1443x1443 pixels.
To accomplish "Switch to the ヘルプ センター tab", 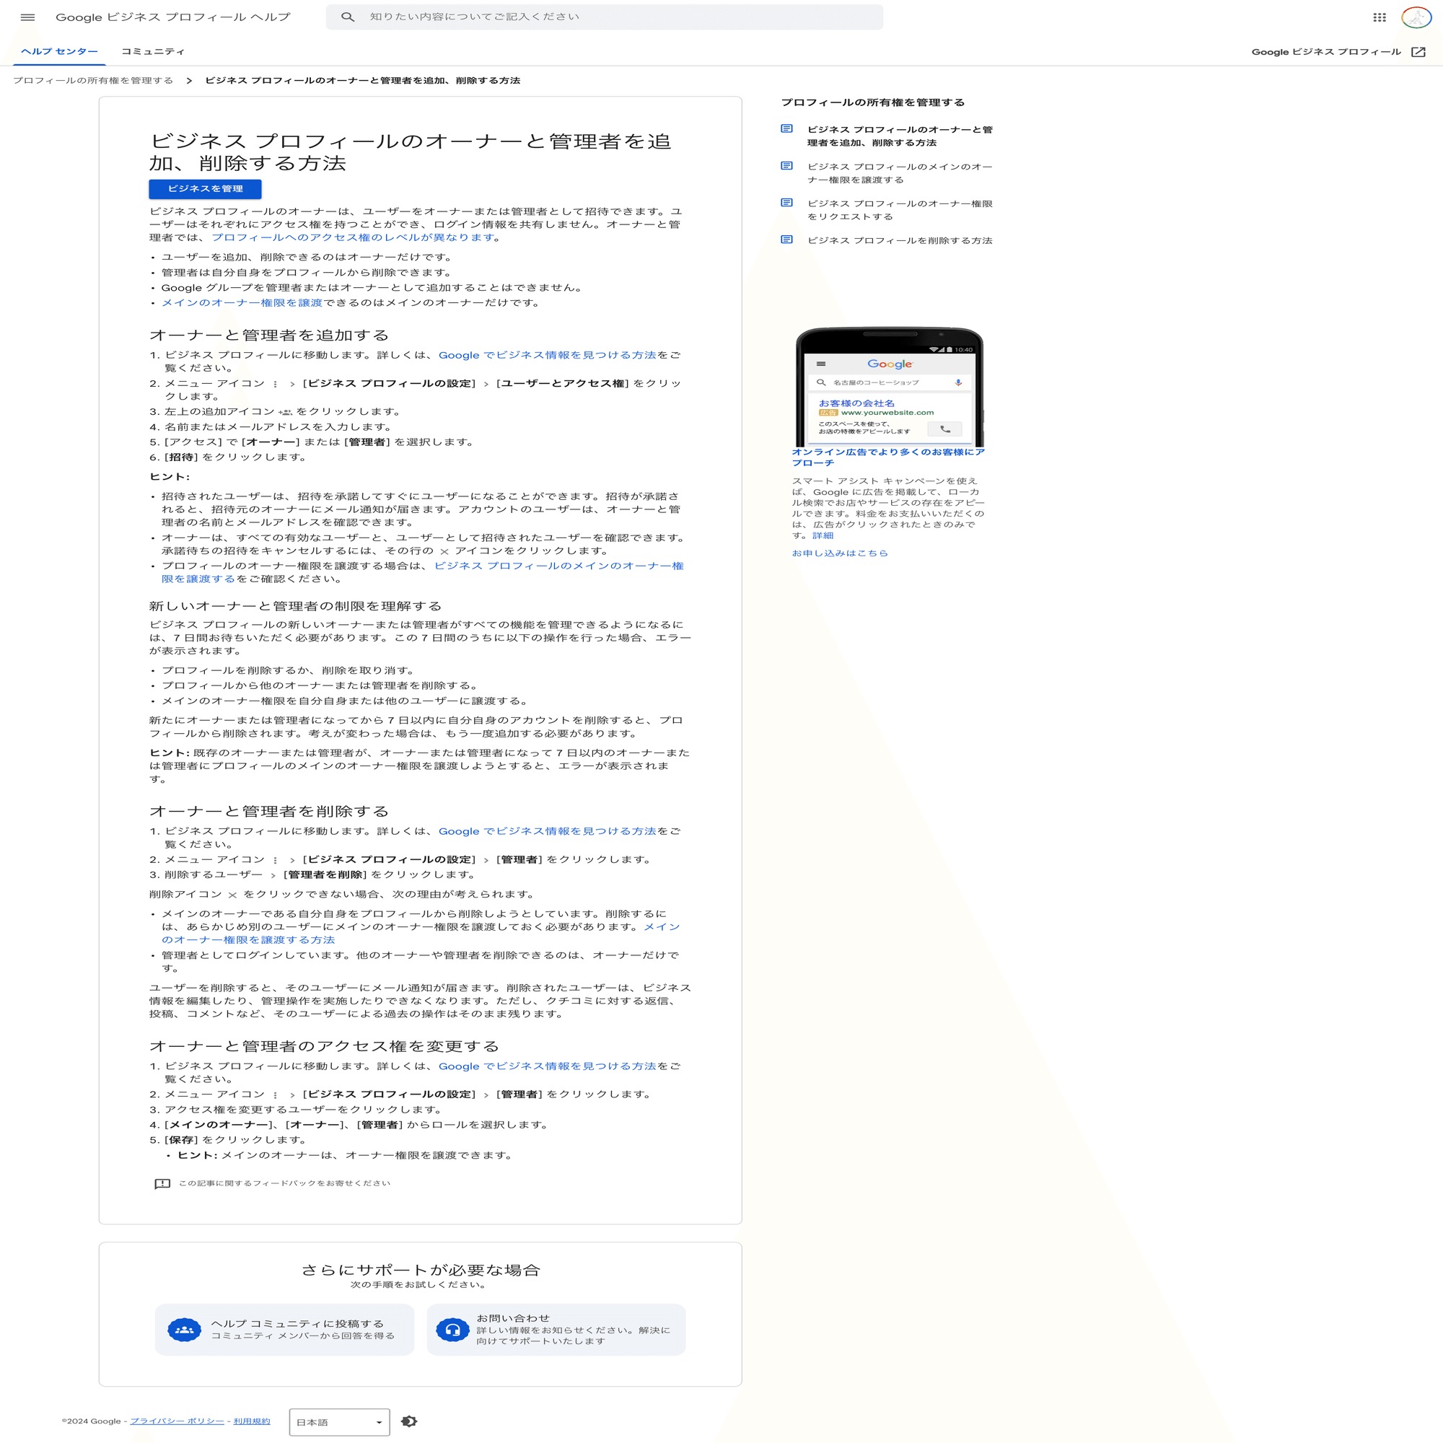I will tap(59, 51).
